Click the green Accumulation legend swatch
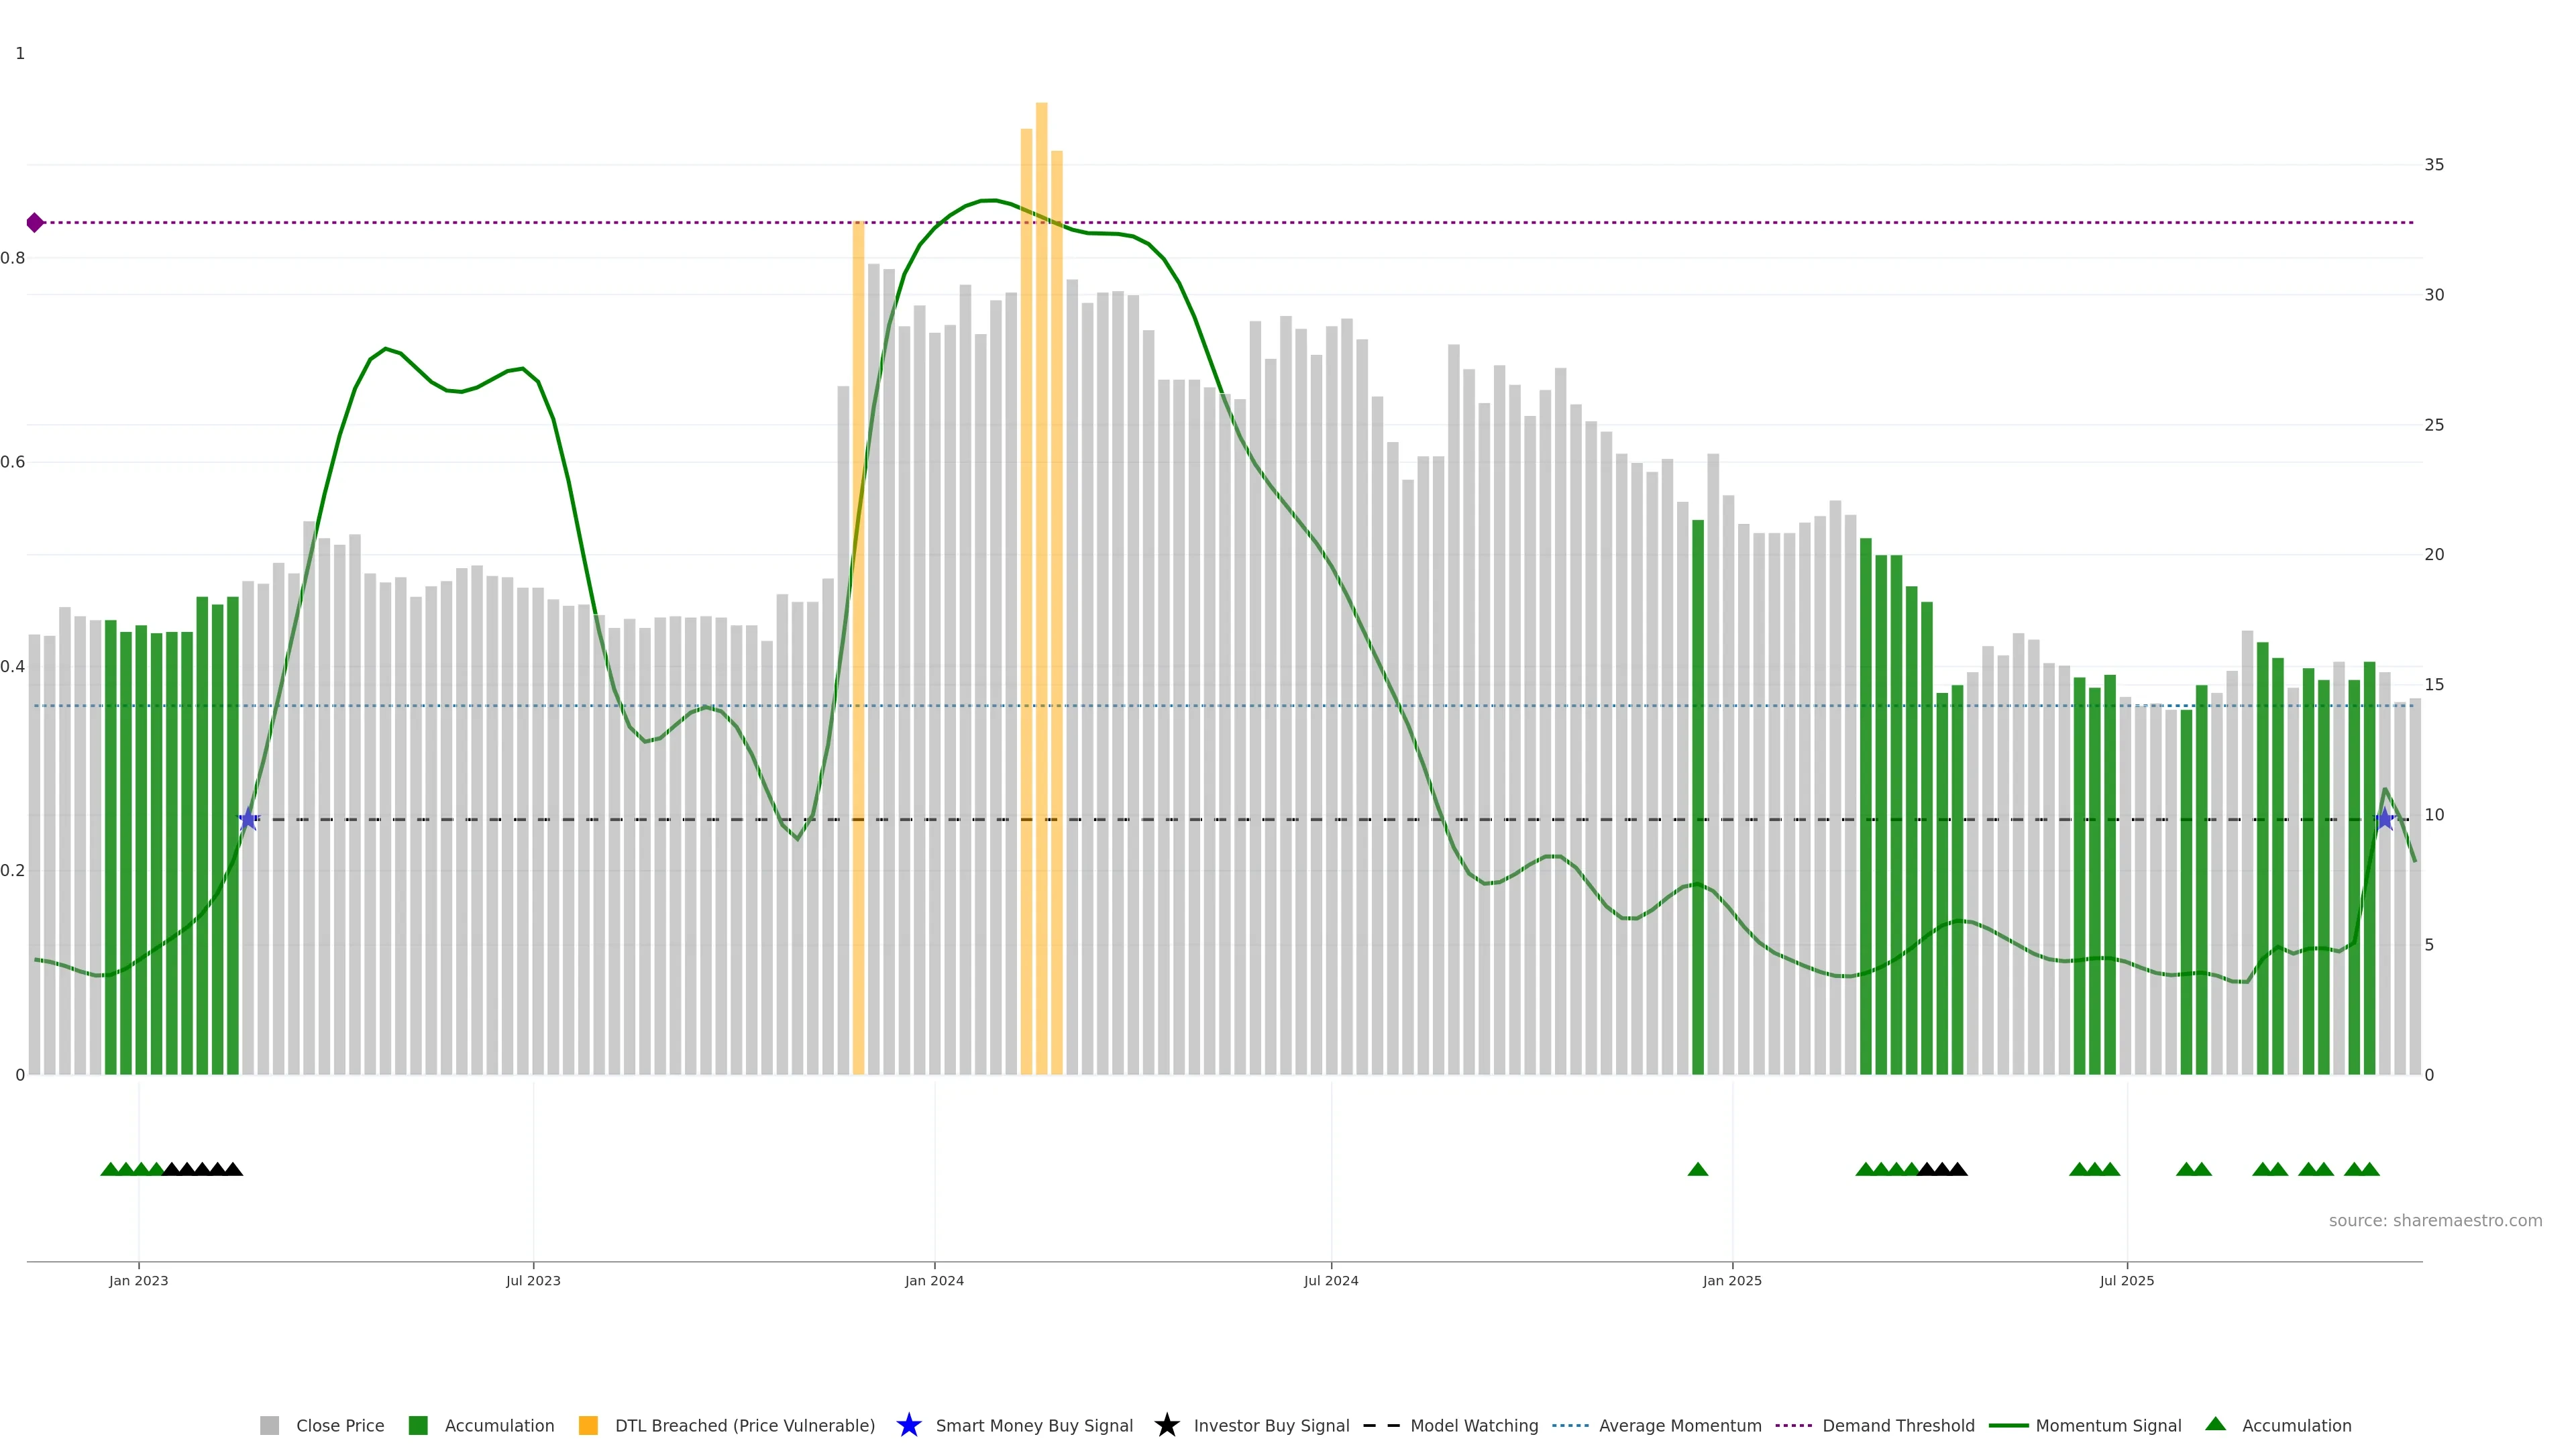2576x1449 pixels. click(418, 1425)
